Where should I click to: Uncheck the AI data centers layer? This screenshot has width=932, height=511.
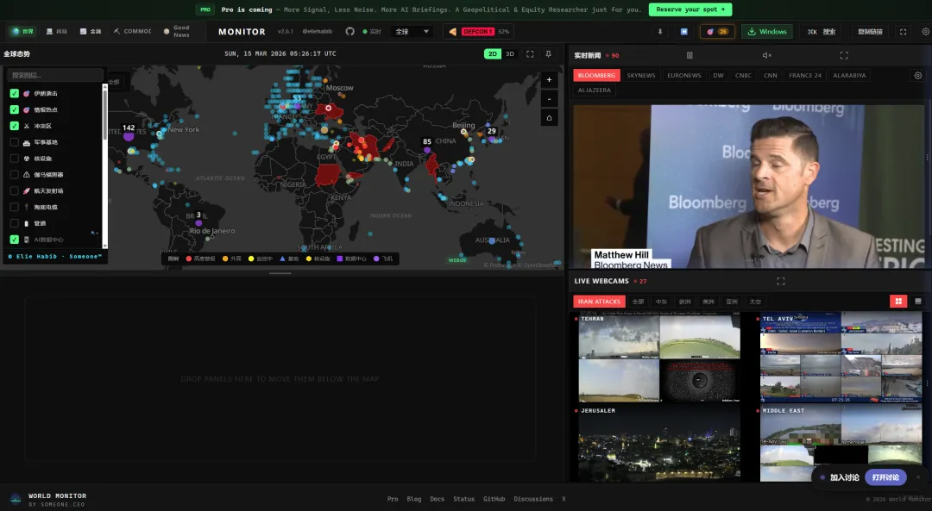(15, 240)
